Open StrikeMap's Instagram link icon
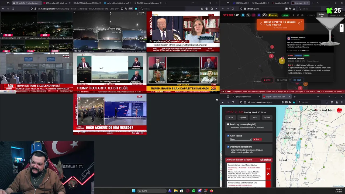This screenshot has width=345, height=194. click(x=254, y=15)
